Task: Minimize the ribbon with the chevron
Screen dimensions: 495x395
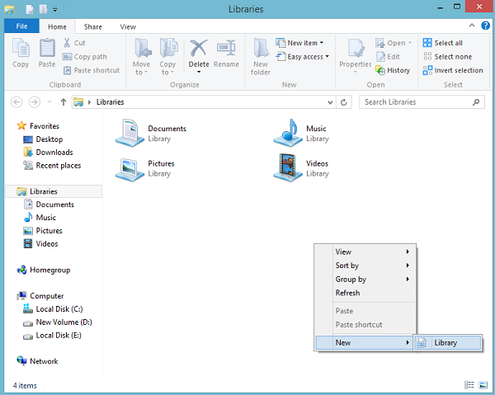Action: 472,26
